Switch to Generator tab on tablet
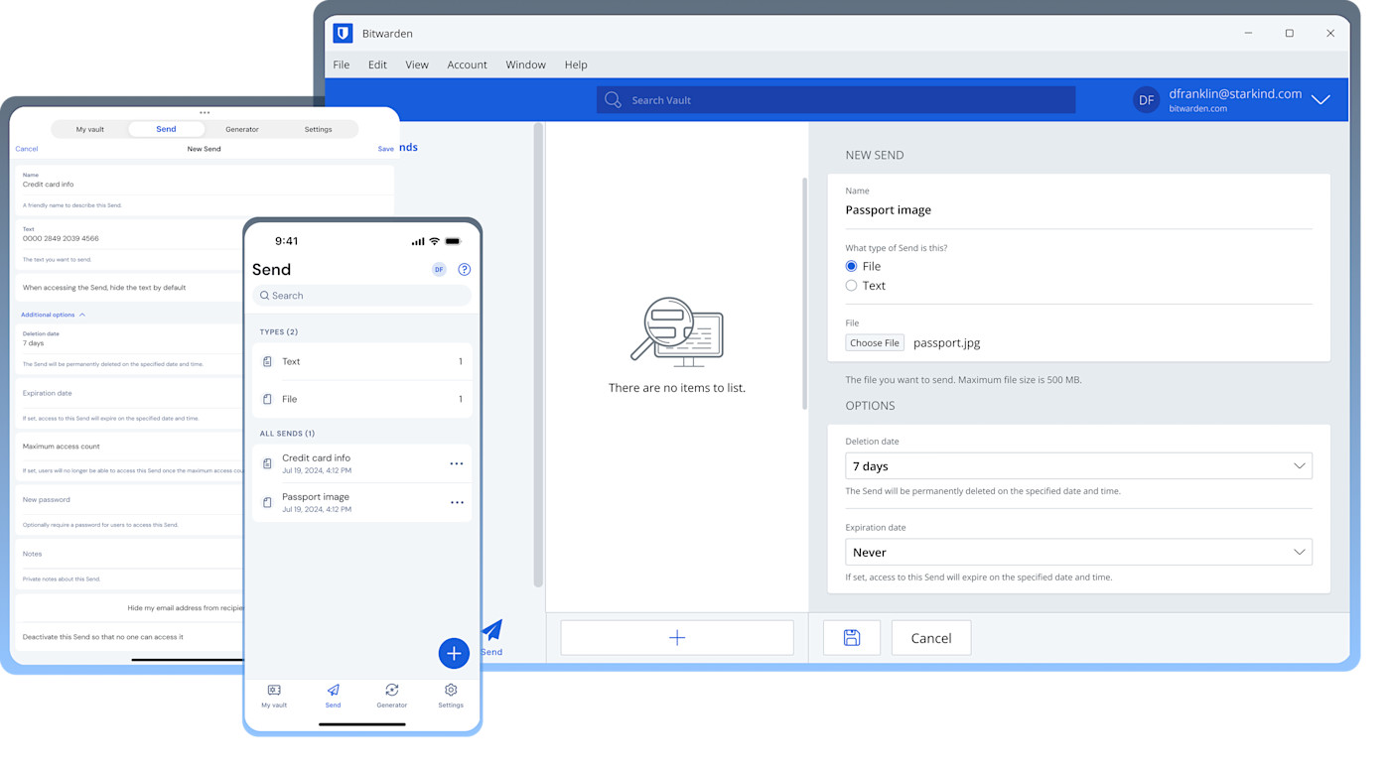This screenshot has width=1390, height=771. [x=242, y=129]
